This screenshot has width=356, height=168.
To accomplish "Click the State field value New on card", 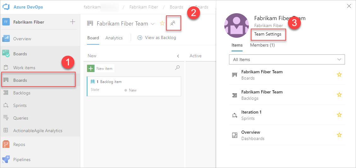I will 130,90.
